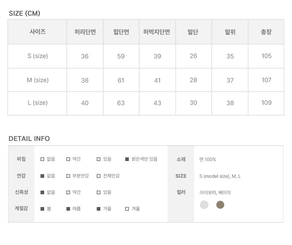Click the L (size) row label
This screenshot has height=245, width=292.
point(38,103)
